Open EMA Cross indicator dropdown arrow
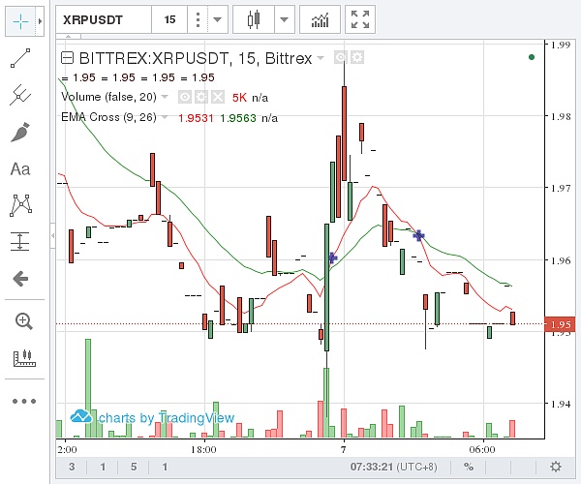 click(165, 117)
